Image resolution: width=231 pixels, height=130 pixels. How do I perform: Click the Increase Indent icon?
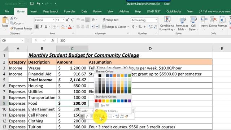[98, 27]
